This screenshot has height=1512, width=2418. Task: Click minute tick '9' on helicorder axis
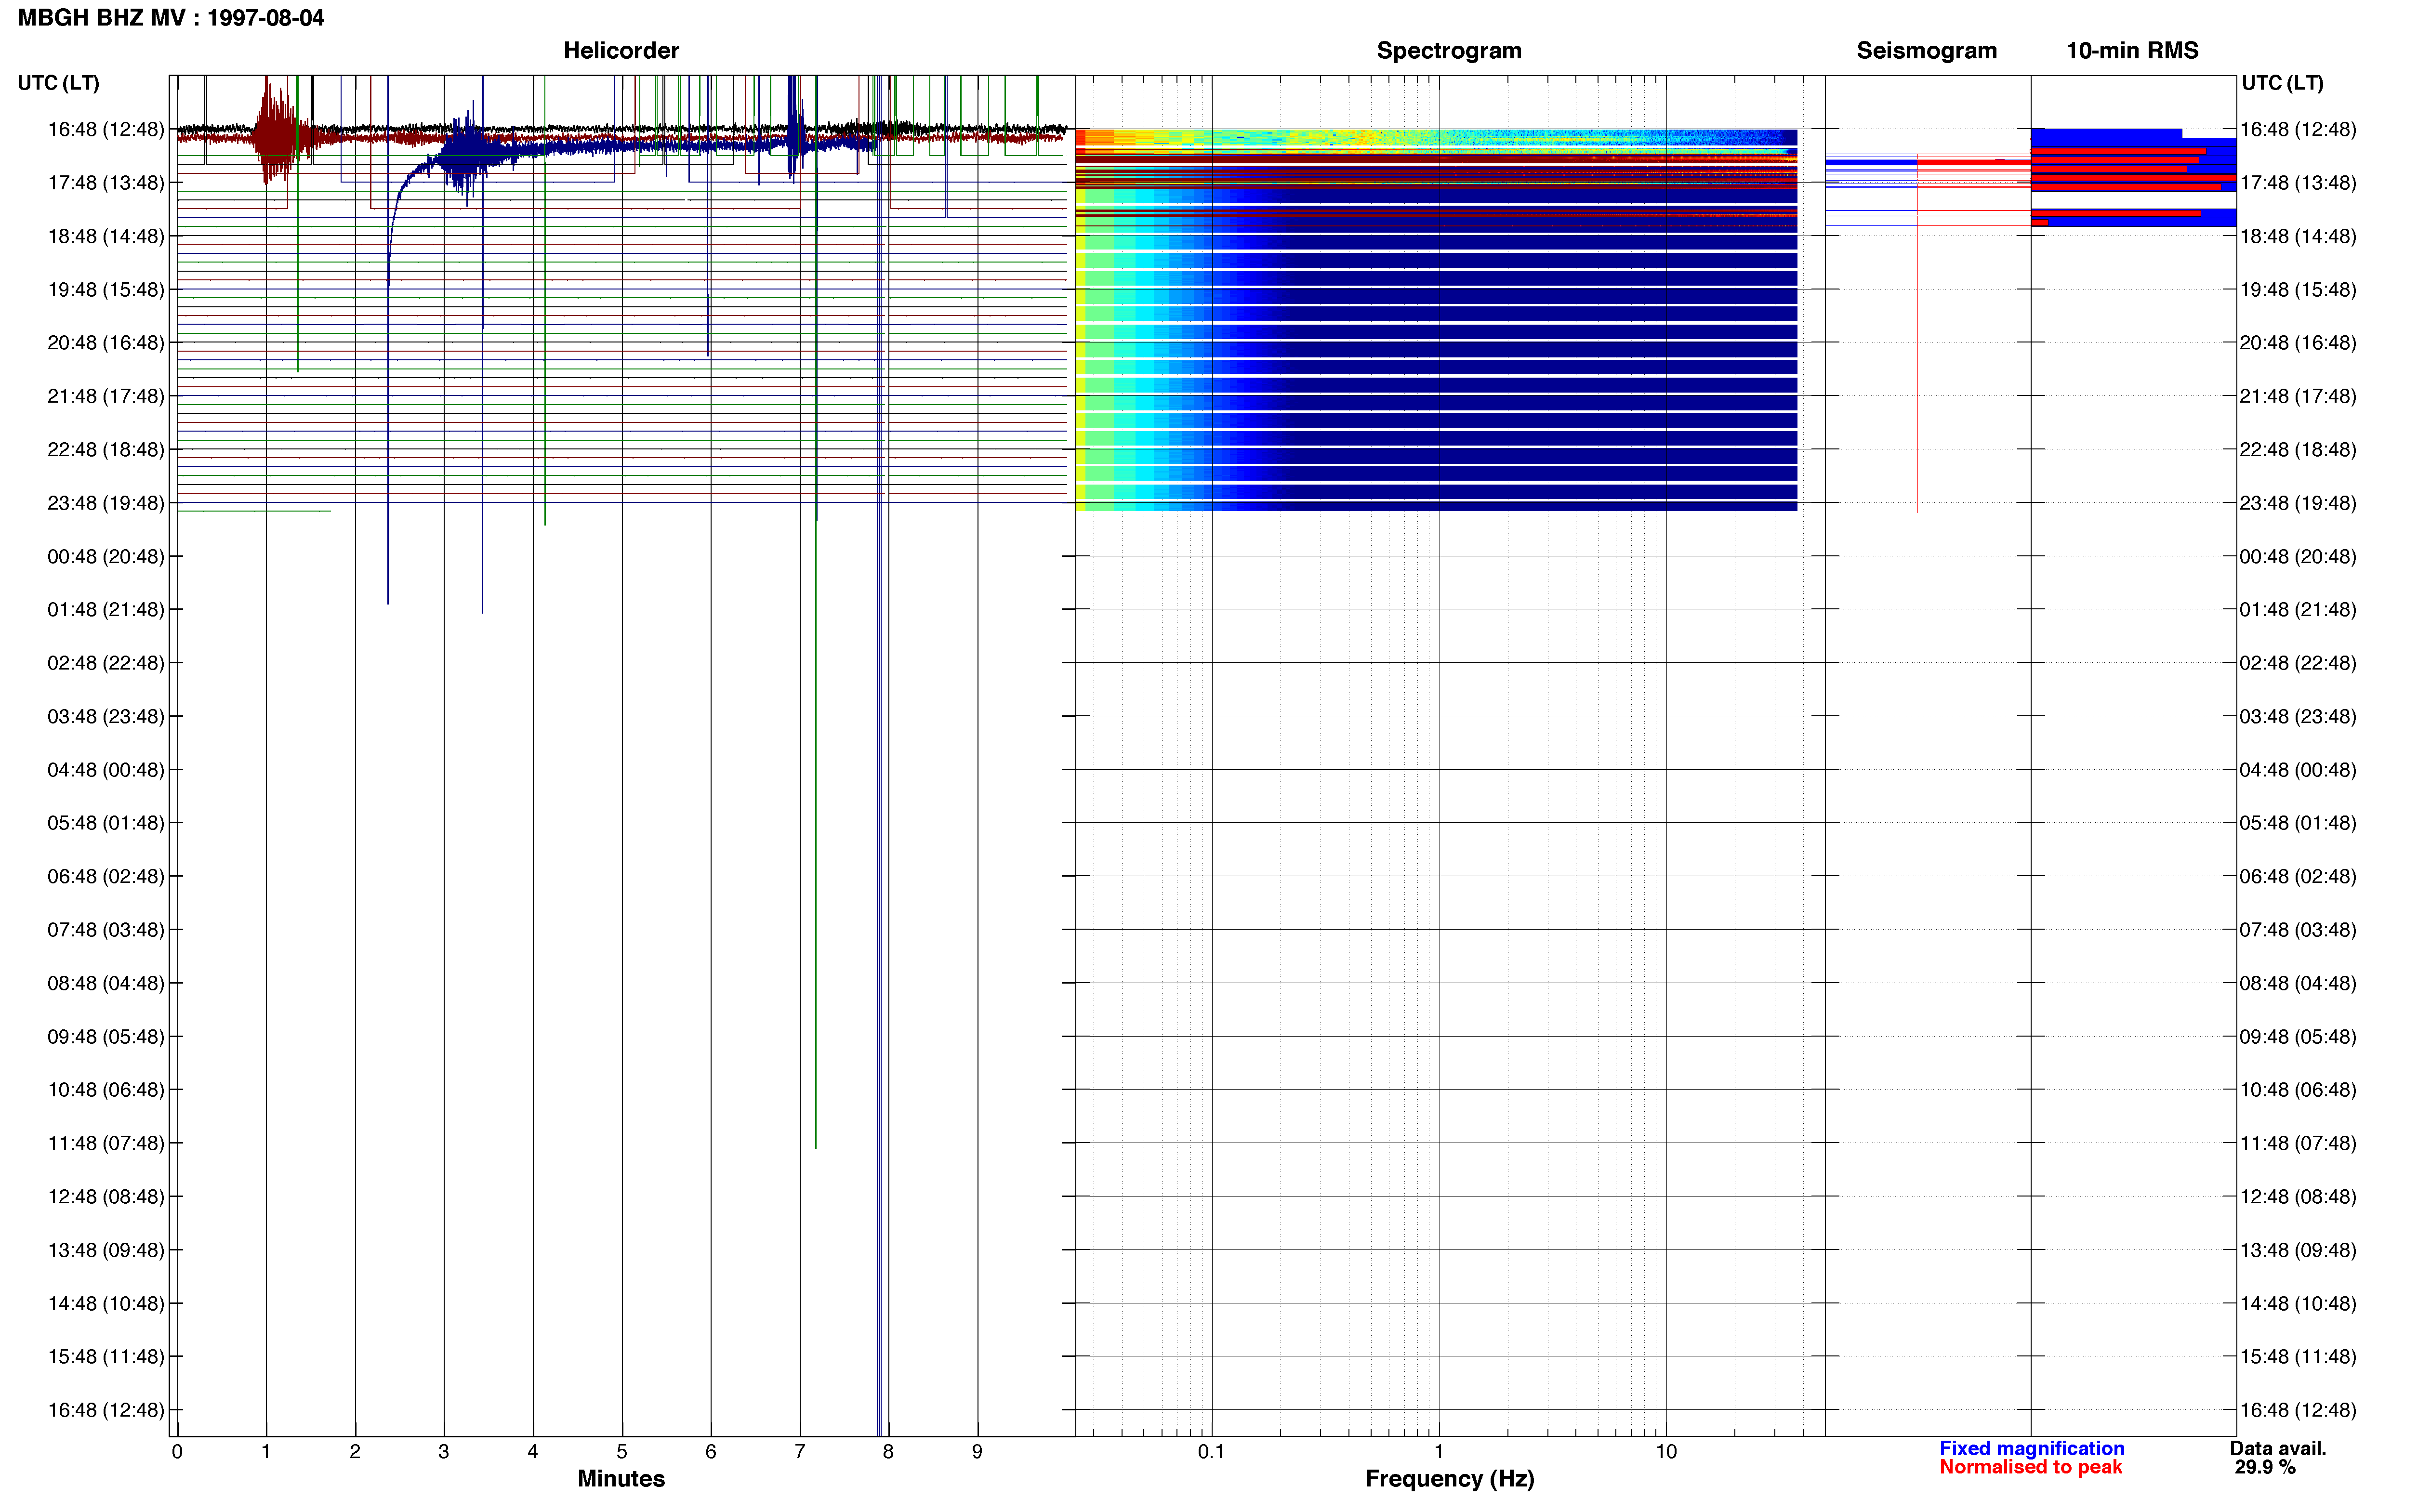coord(977,1452)
